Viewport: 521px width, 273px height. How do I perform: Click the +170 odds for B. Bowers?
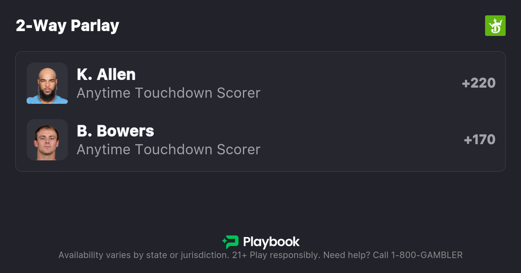pos(479,140)
